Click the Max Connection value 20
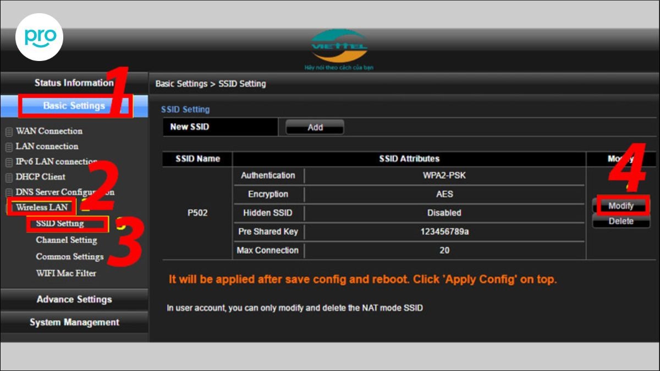The width and height of the screenshot is (660, 371). coord(444,251)
